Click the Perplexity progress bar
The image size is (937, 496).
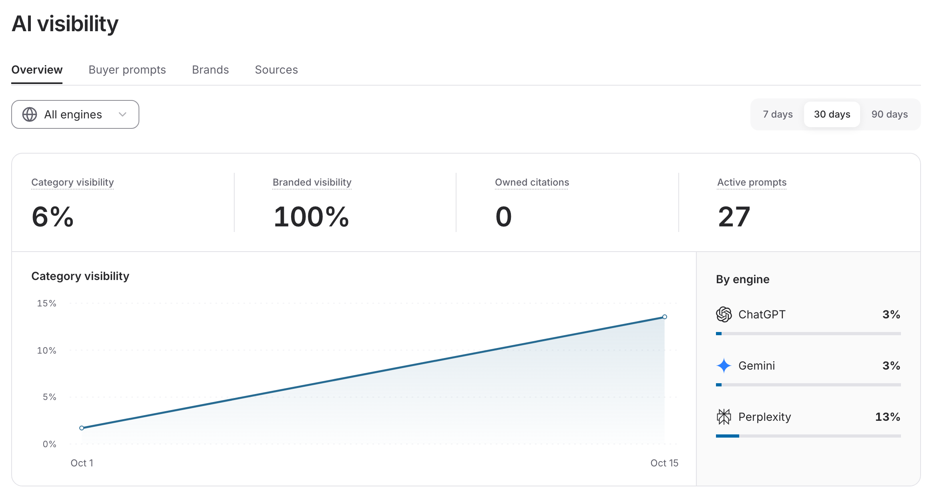[808, 436]
